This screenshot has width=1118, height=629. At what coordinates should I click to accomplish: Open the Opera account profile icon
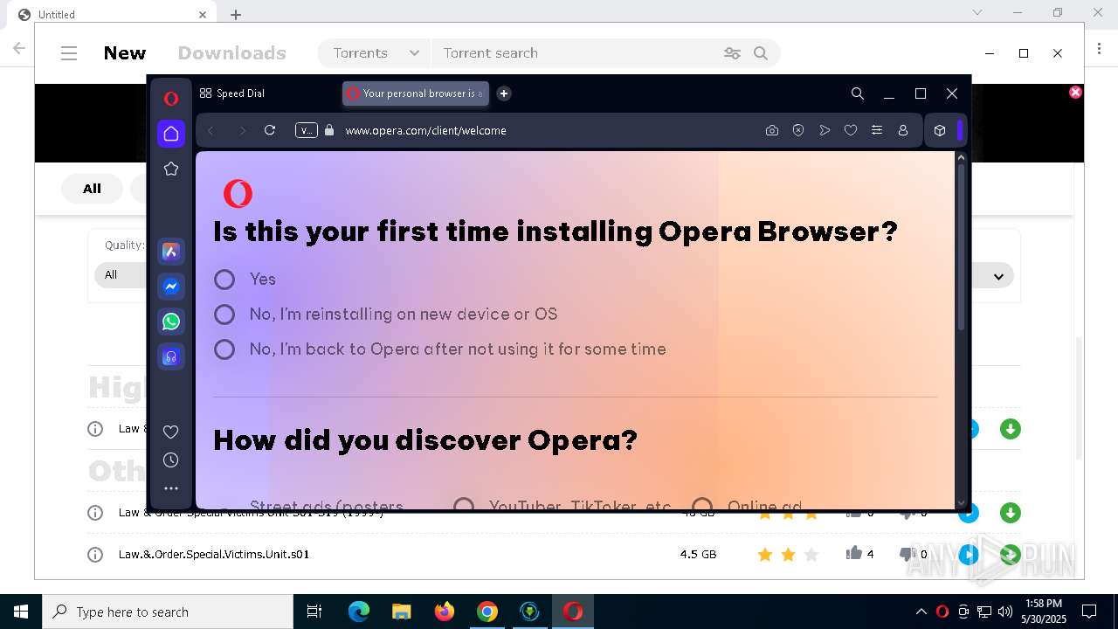903,130
